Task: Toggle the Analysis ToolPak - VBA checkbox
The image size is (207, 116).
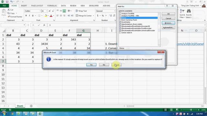Action: (x=120, y=16)
